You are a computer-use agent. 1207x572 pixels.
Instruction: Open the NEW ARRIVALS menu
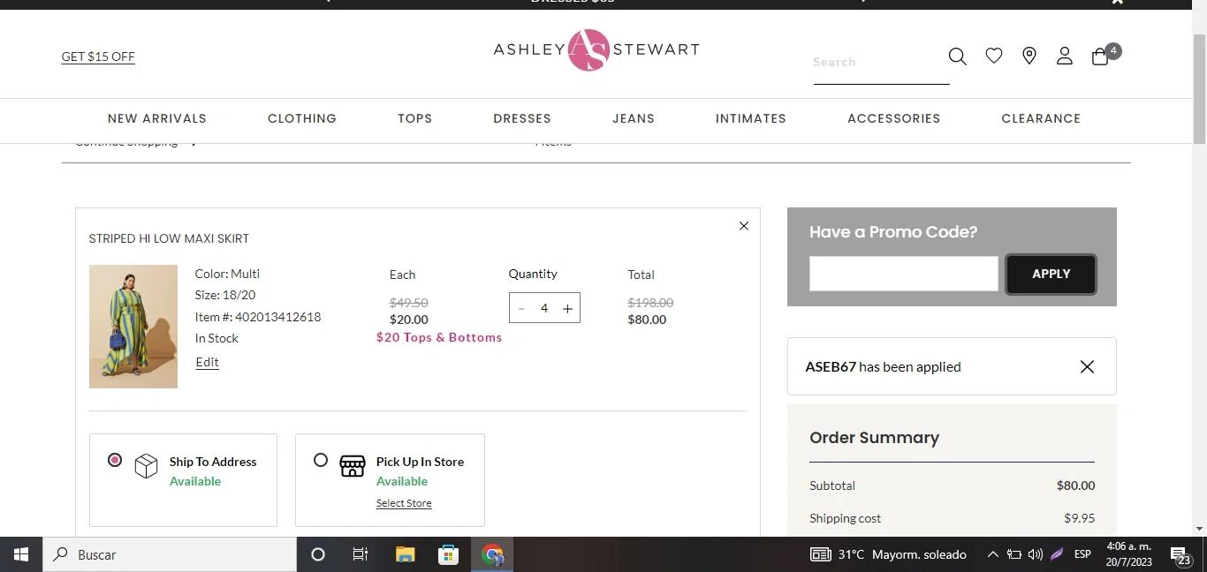[x=157, y=118]
